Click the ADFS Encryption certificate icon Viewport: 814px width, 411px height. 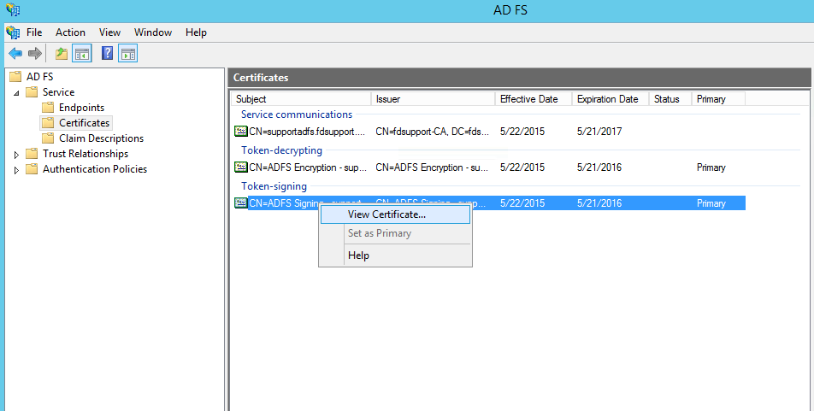(x=241, y=167)
